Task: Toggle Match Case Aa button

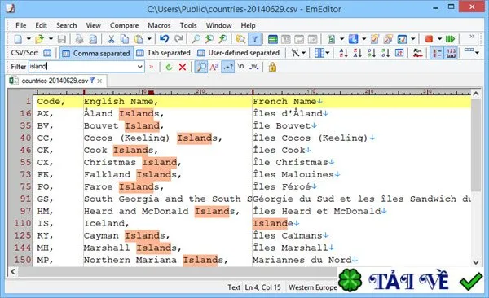Action: [x=214, y=67]
